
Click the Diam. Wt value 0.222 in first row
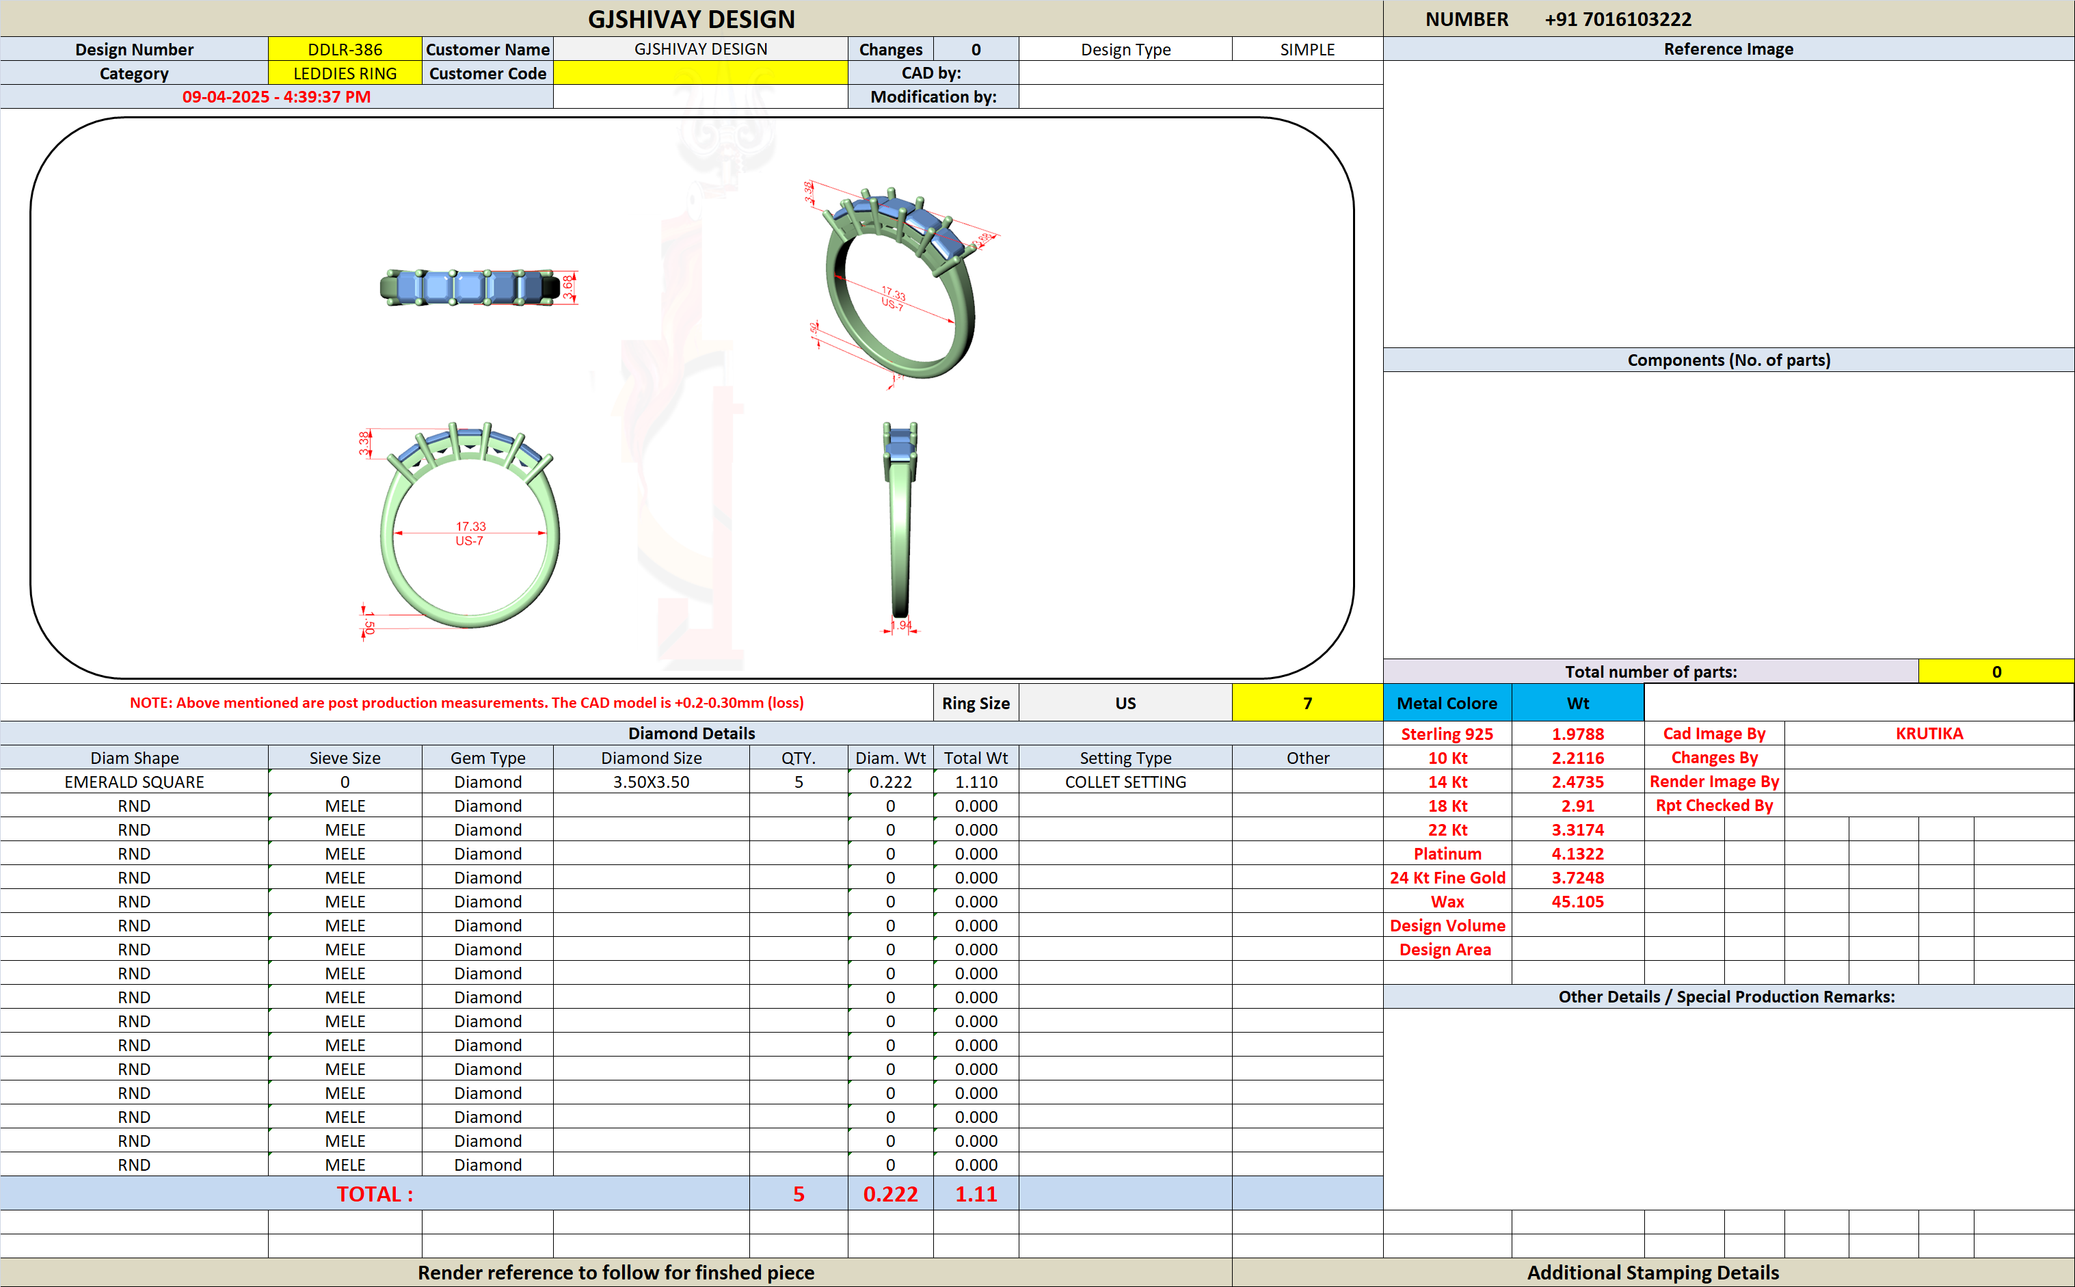pos(890,782)
